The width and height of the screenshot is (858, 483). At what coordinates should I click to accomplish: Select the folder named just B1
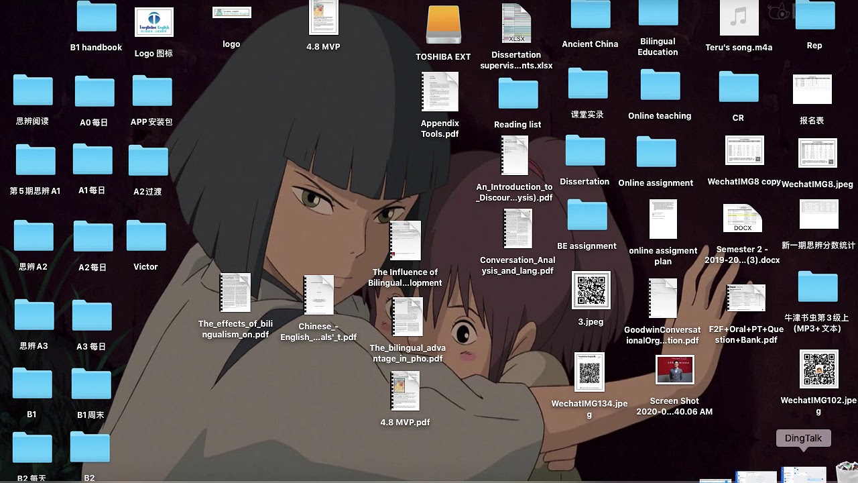coord(32,384)
